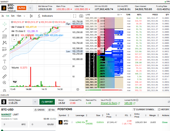Expand the tDUSD account selector dropdown
Screen dimensions: 170x131
[35, 102]
